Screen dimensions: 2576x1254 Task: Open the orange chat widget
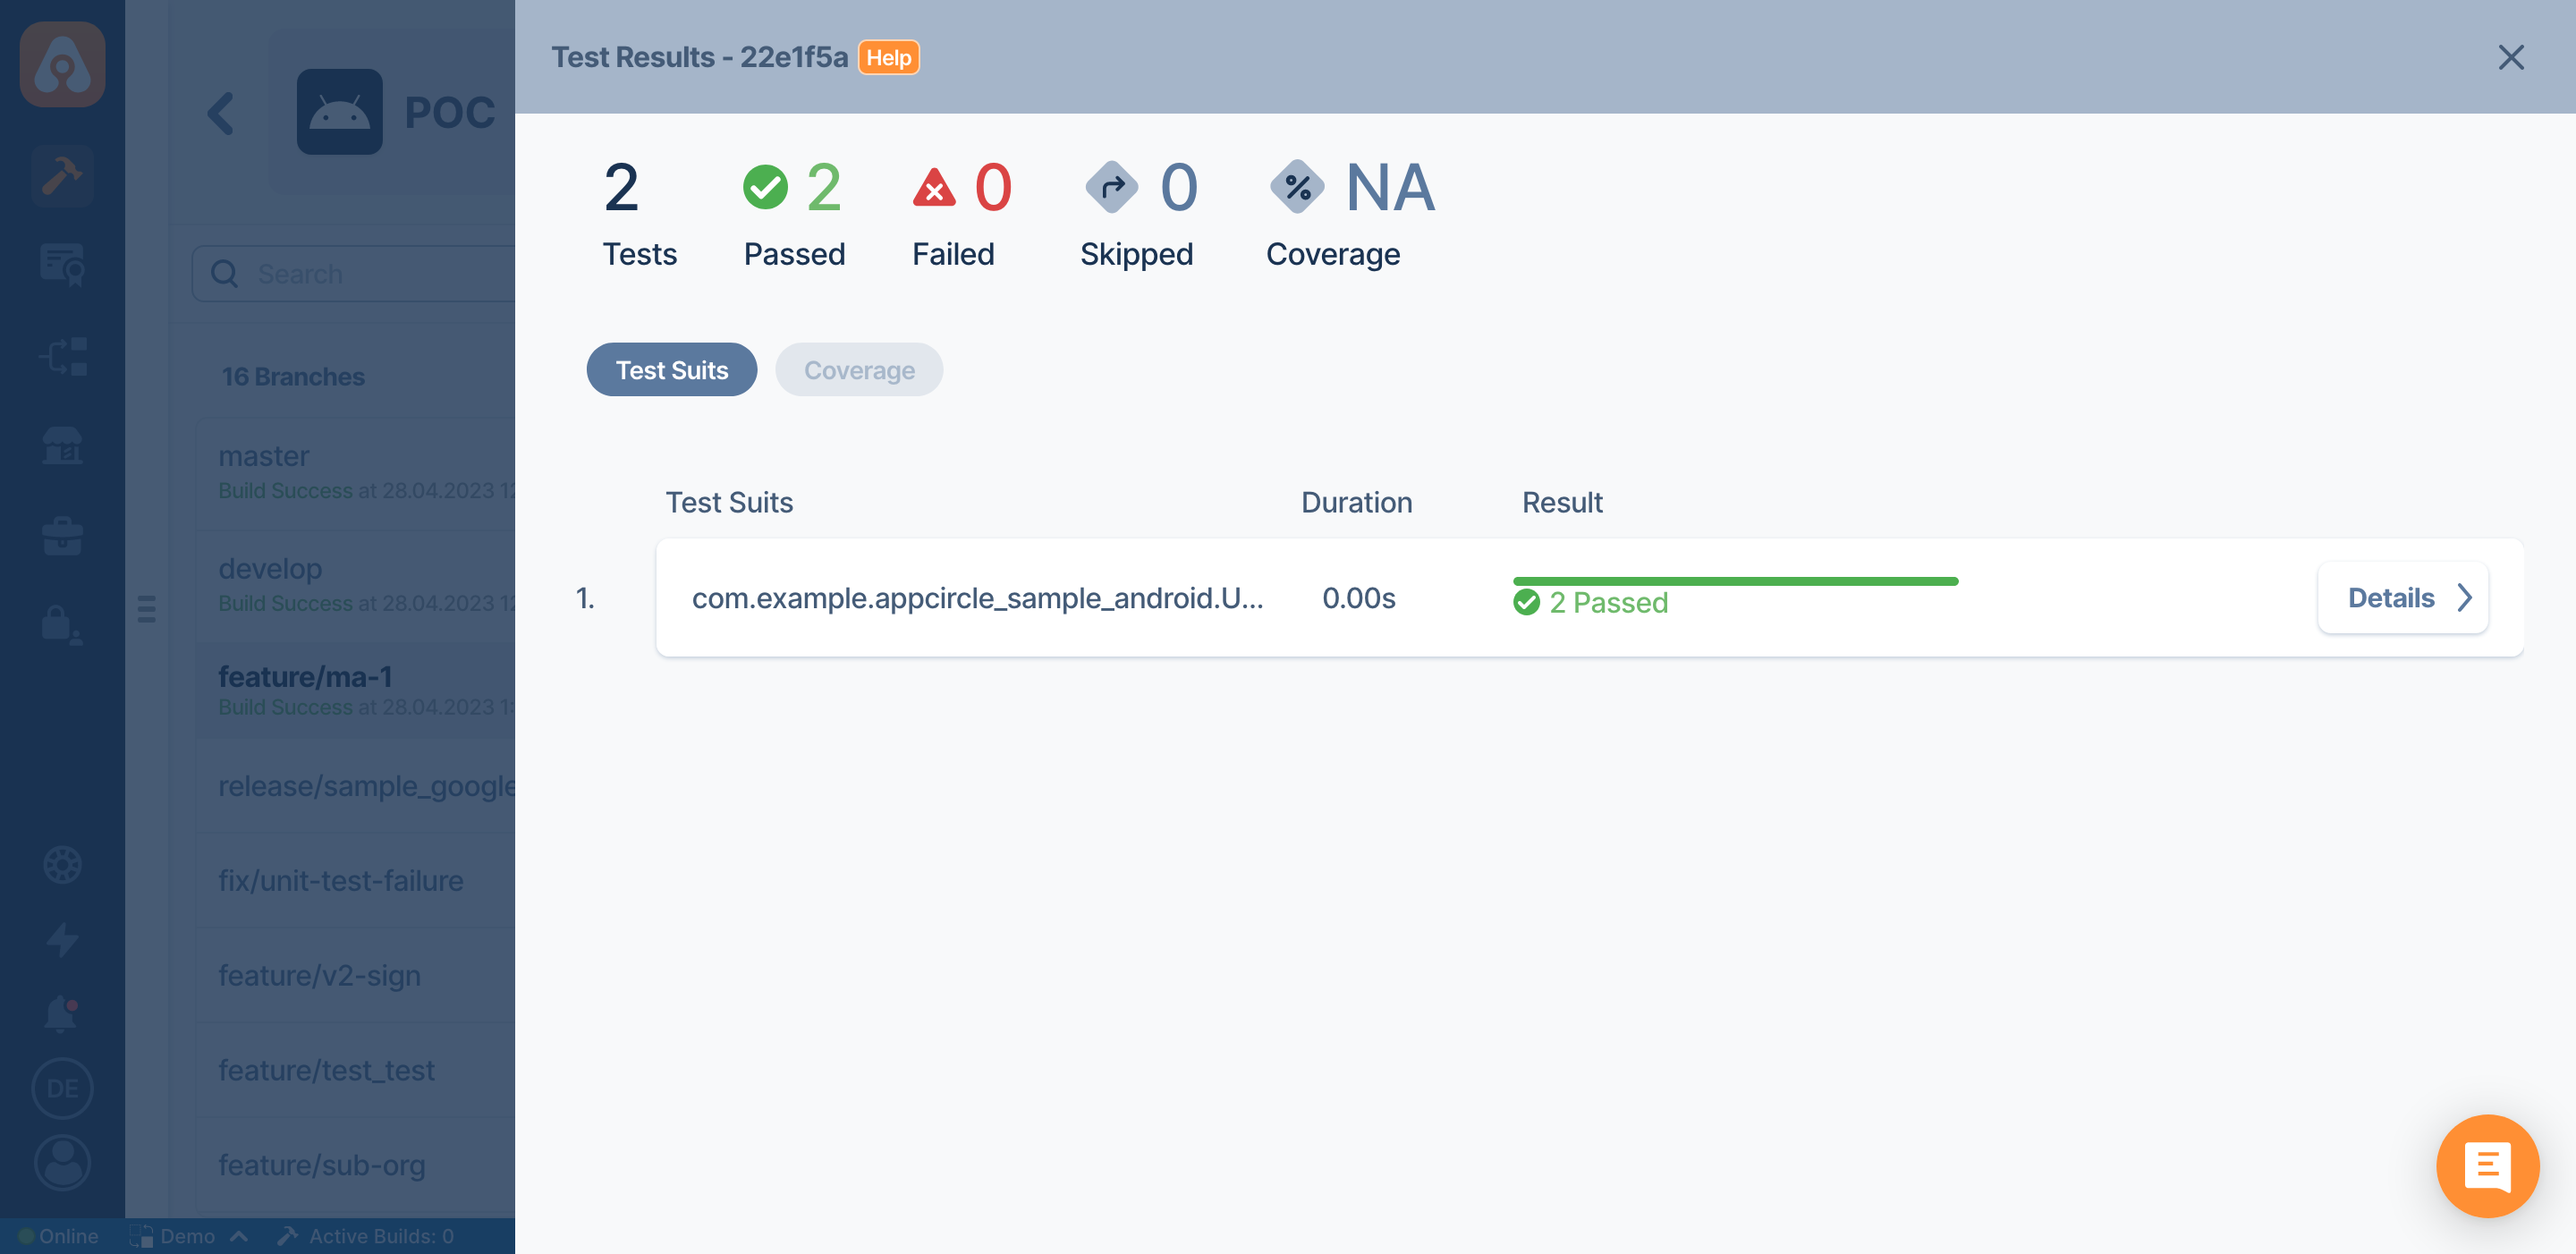[2487, 1166]
